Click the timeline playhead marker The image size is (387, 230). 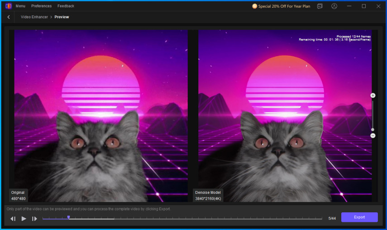coord(69,217)
